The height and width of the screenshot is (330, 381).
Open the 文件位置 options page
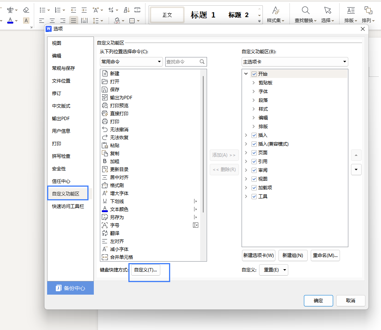[61, 81]
